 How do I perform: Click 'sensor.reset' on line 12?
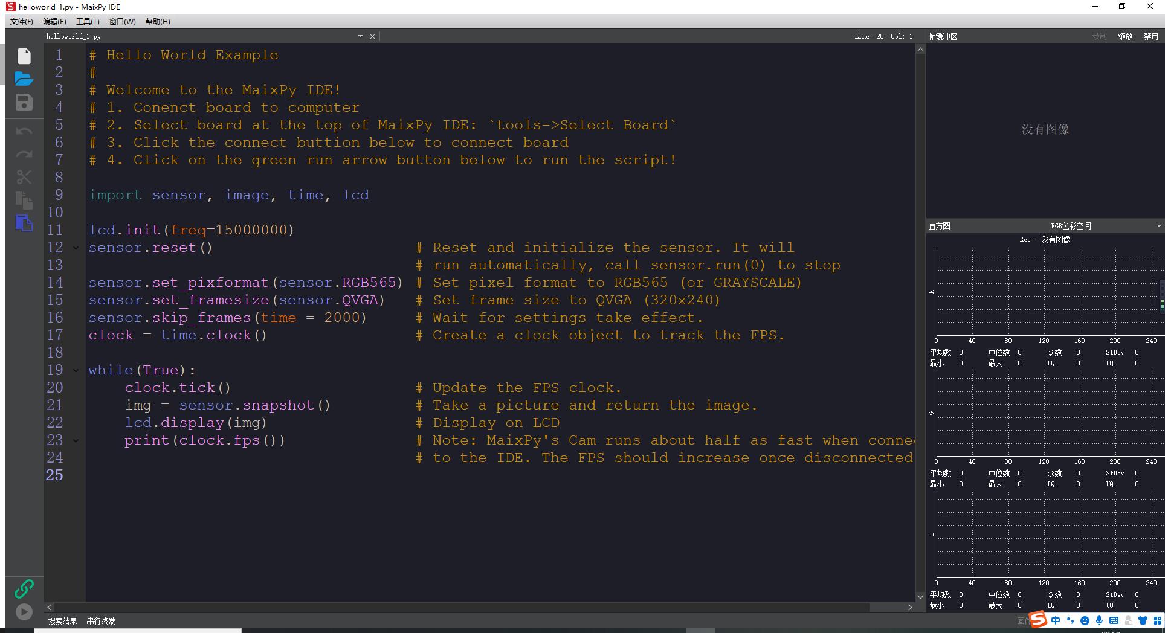pos(143,248)
